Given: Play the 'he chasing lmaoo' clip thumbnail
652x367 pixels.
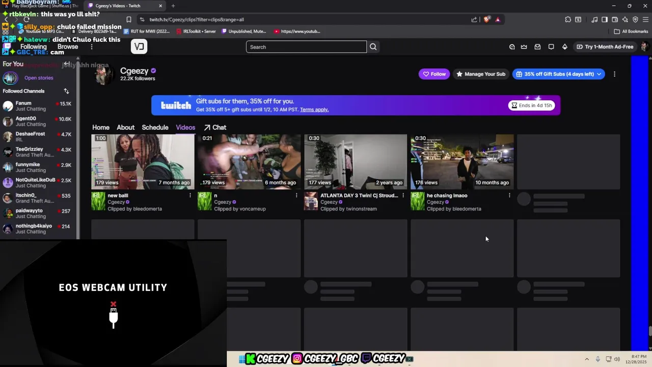Looking at the screenshot, I should tap(462, 162).
